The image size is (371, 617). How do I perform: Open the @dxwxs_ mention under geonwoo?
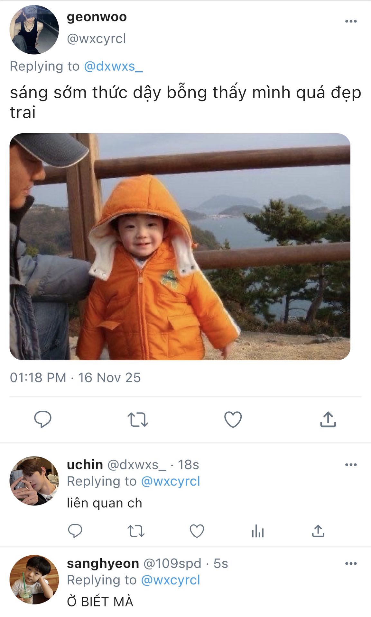[x=113, y=66]
